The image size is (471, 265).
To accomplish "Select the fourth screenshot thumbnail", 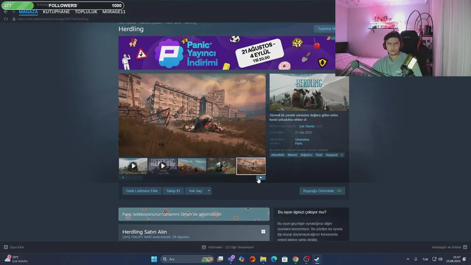I will 222,166.
